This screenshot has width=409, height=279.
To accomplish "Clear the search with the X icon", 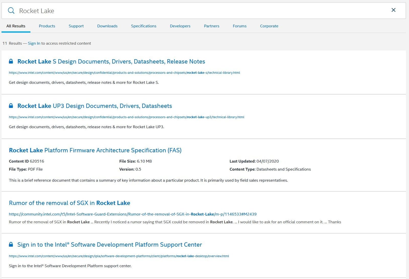I will (x=393, y=10).
